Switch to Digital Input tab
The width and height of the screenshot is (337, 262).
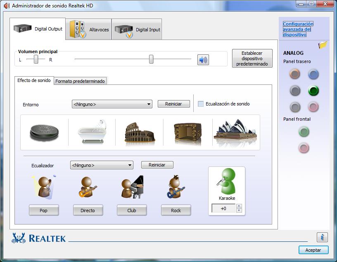pos(137,30)
